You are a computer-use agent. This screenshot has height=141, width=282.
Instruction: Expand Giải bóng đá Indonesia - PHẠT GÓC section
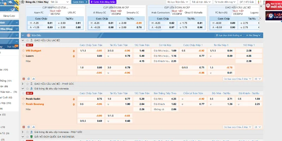(x=23, y=132)
